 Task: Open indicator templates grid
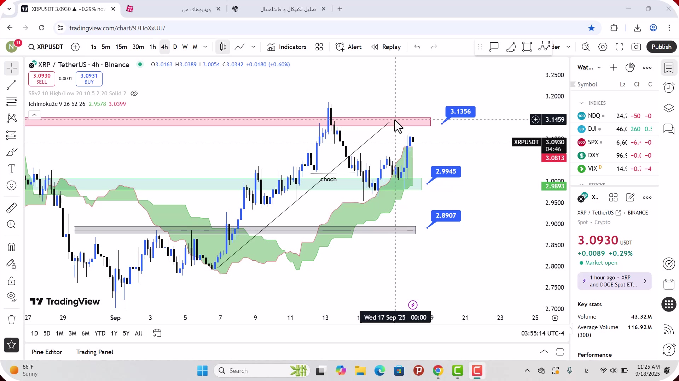(319, 47)
